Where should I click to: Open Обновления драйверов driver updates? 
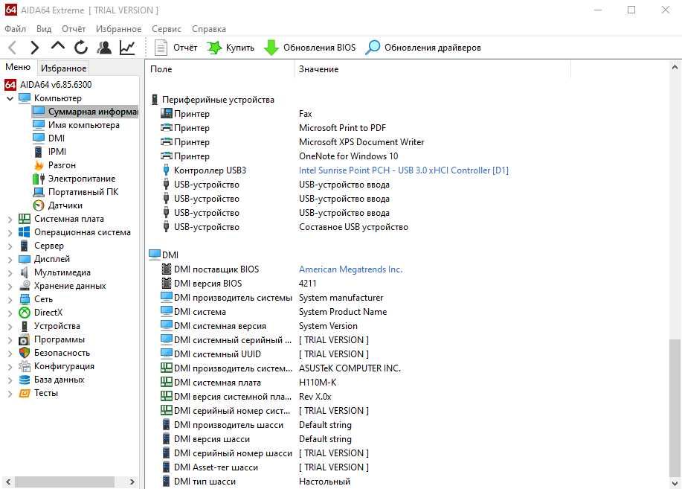(x=422, y=48)
